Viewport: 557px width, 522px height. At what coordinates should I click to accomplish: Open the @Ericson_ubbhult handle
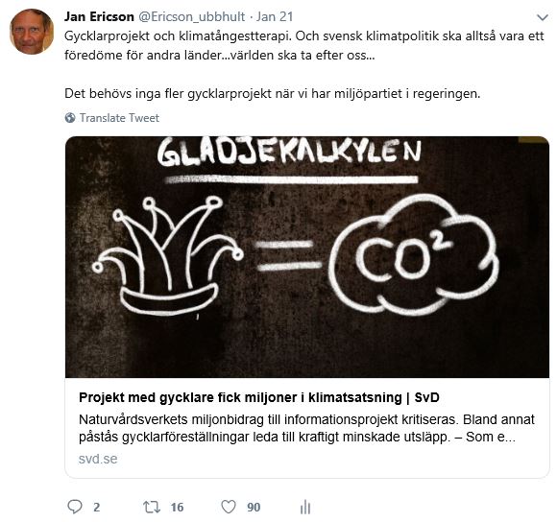[x=191, y=16]
